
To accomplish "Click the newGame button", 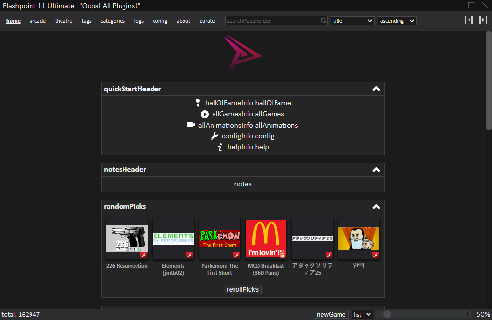I will [x=331, y=314].
